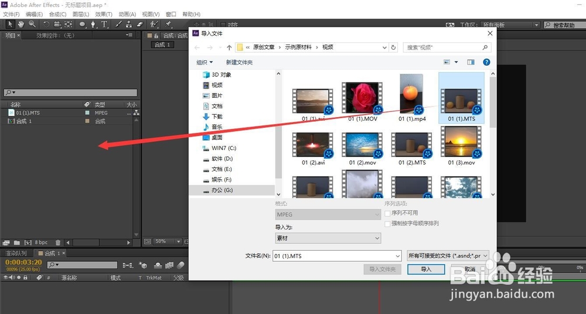586x314 pixels.
Task: Toggle hide shy layers switch
Action: 158,265
